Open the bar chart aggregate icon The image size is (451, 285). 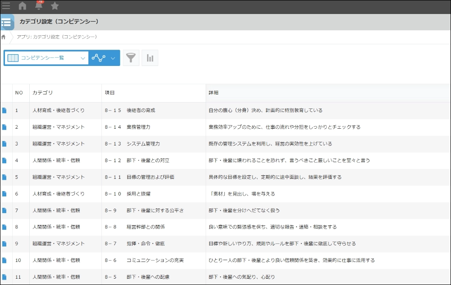click(150, 58)
